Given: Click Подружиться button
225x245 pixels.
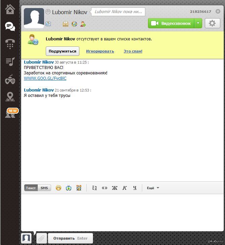Looking at the screenshot, I should pyautogui.click(x=63, y=51).
